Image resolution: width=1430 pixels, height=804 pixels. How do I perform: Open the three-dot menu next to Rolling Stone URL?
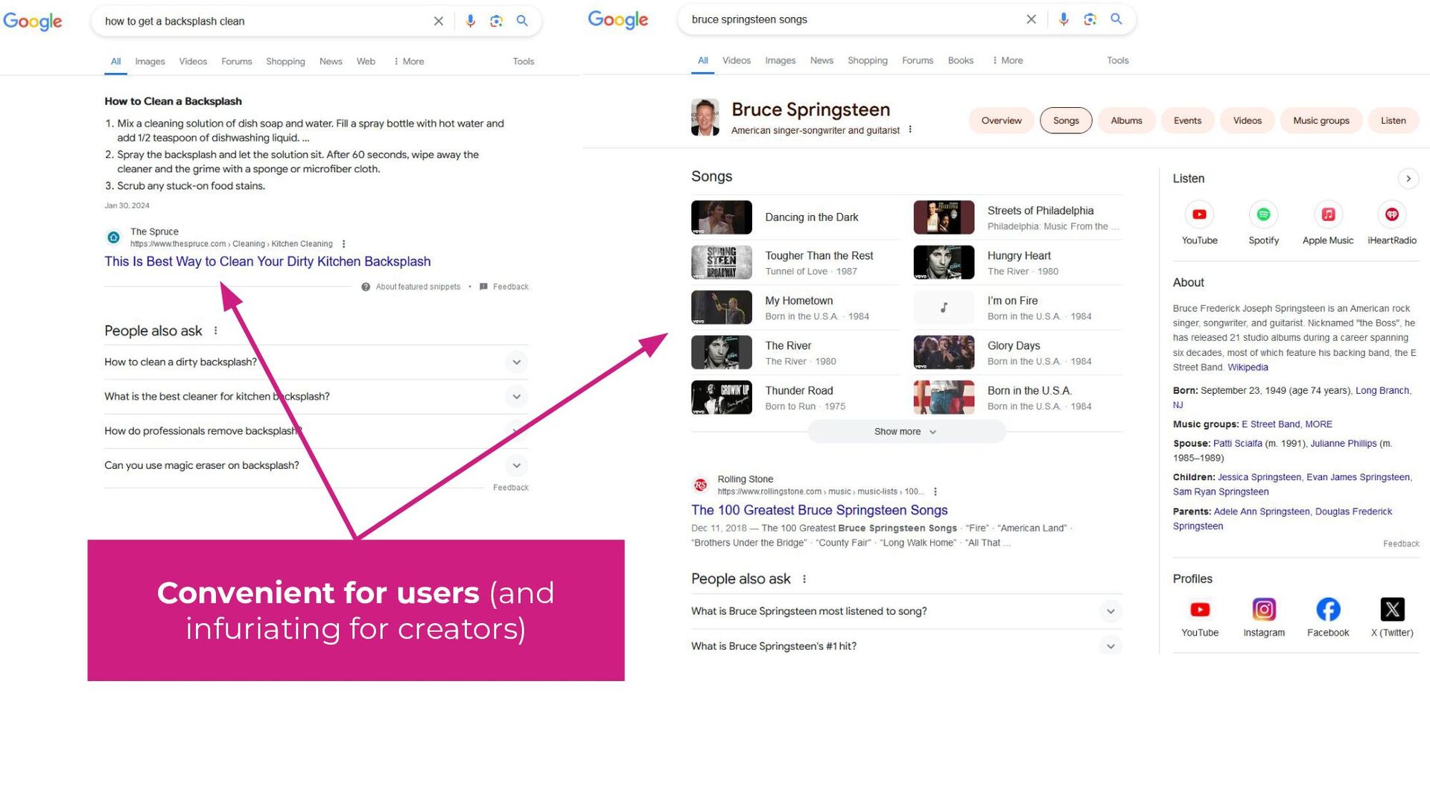[935, 492]
